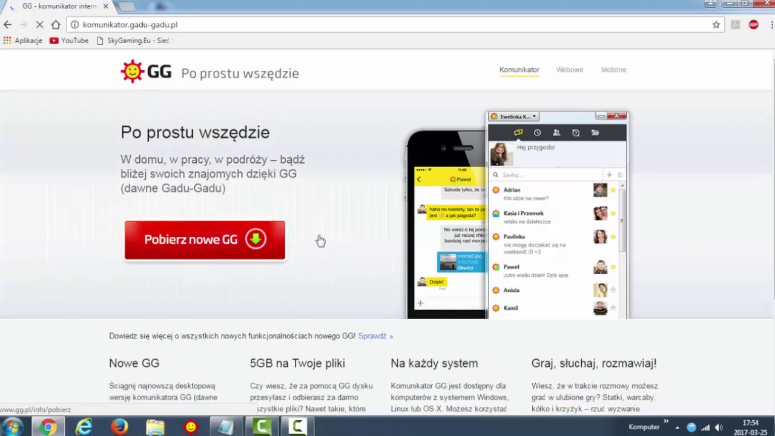Image resolution: width=775 pixels, height=436 pixels.
Task: Open the network signal tray icon
Action: (705, 428)
